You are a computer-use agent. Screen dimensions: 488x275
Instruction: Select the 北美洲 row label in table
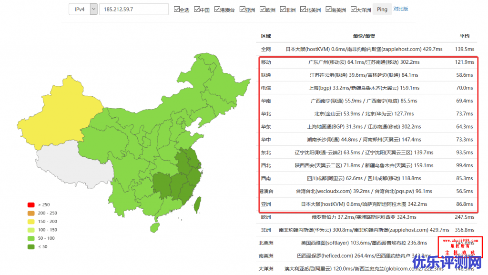[266, 243]
